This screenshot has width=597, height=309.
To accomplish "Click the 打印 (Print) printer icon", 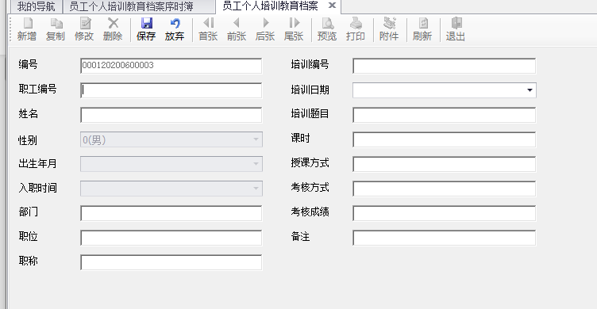I will tap(356, 23).
